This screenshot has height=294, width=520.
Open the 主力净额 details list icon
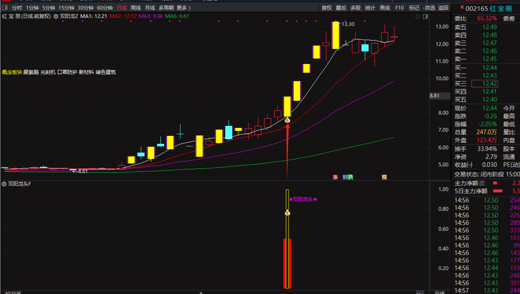[x=482, y=183]
